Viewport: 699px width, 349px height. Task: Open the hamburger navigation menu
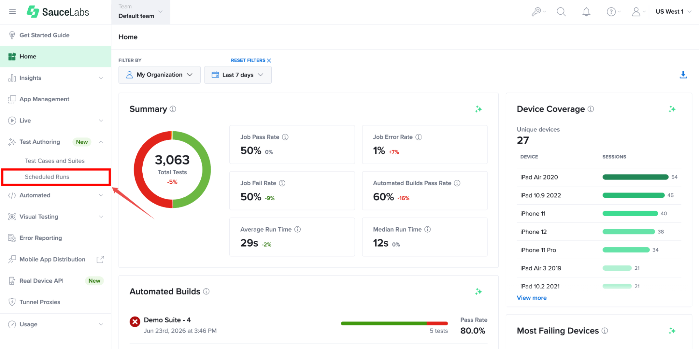point(12,12)
